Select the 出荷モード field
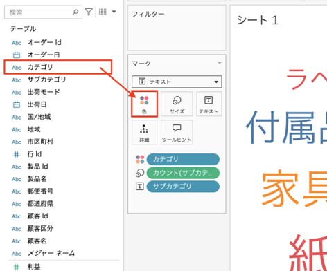Image resolution: width=327 pixels, height=271 pixels. (44, 92)
